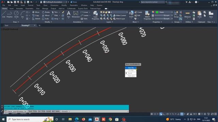Screen dimensions: 218x122
Task: Click Create block button
Action: point(138,12)
